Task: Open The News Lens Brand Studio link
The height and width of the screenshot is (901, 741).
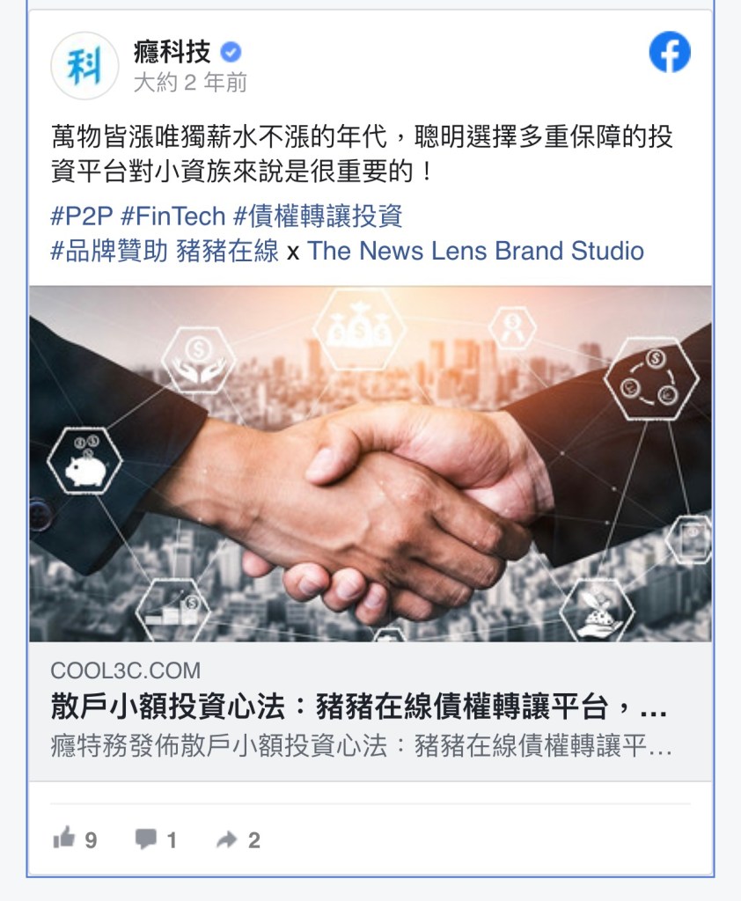Action: coord(476,251)
